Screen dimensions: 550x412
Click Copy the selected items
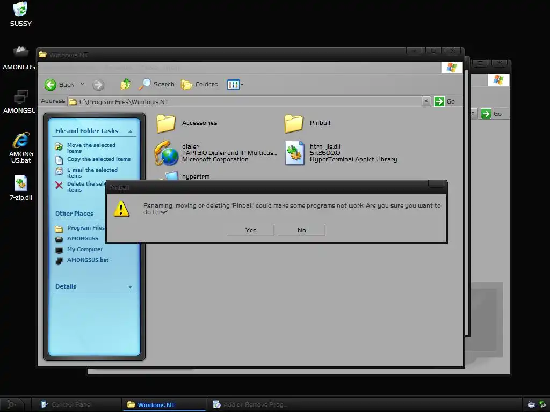[99, 159]
